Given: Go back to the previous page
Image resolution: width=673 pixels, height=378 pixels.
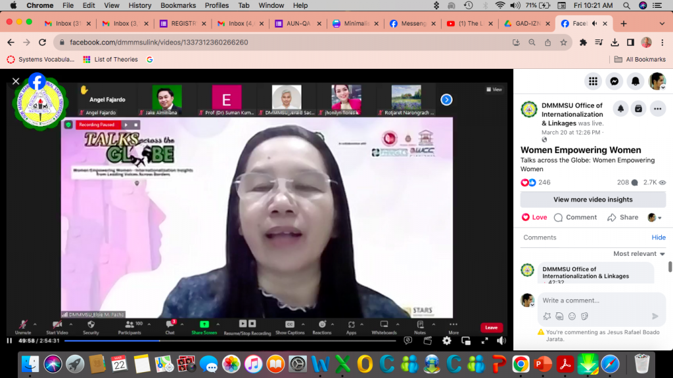Looking at the screenshot, I should click(x=11, y=43).
